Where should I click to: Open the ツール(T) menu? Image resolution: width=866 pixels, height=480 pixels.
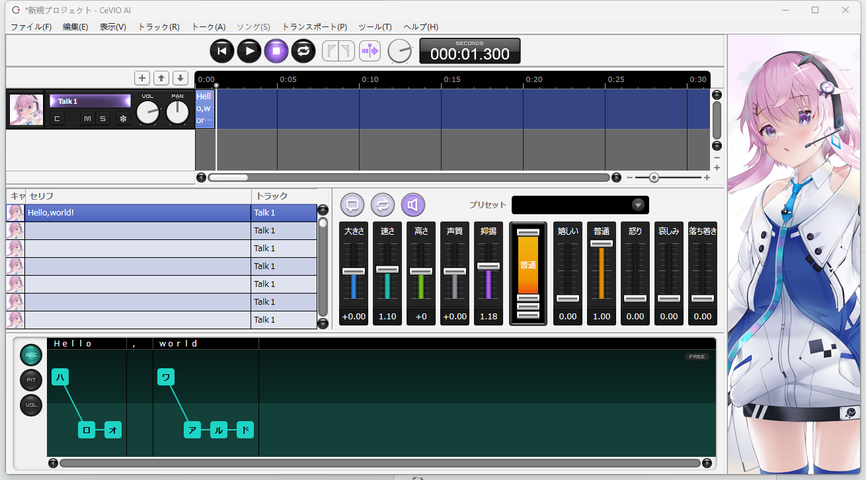(375, 27)
